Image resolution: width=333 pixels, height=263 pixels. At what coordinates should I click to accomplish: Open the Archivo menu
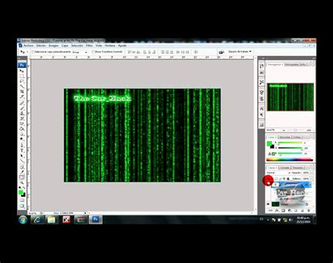(x=28, y=46)
